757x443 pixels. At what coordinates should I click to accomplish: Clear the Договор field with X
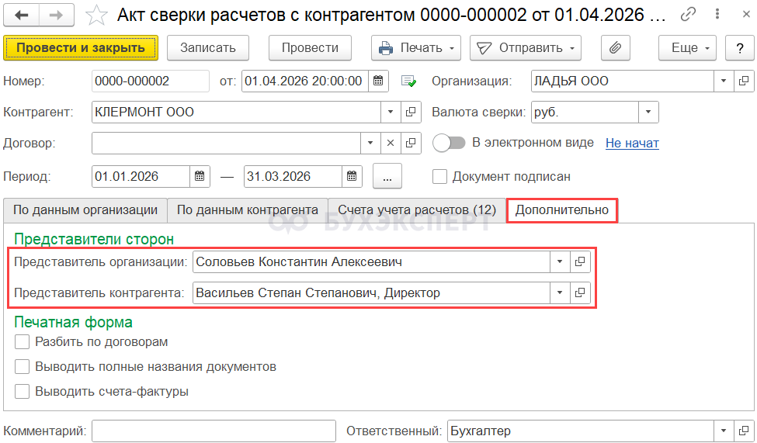click(391, 143)
